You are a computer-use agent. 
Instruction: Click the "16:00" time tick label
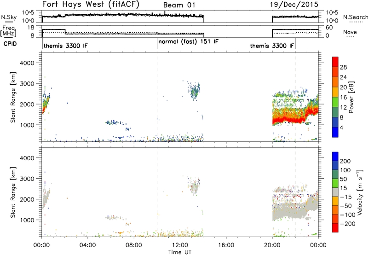coord(226,245)
